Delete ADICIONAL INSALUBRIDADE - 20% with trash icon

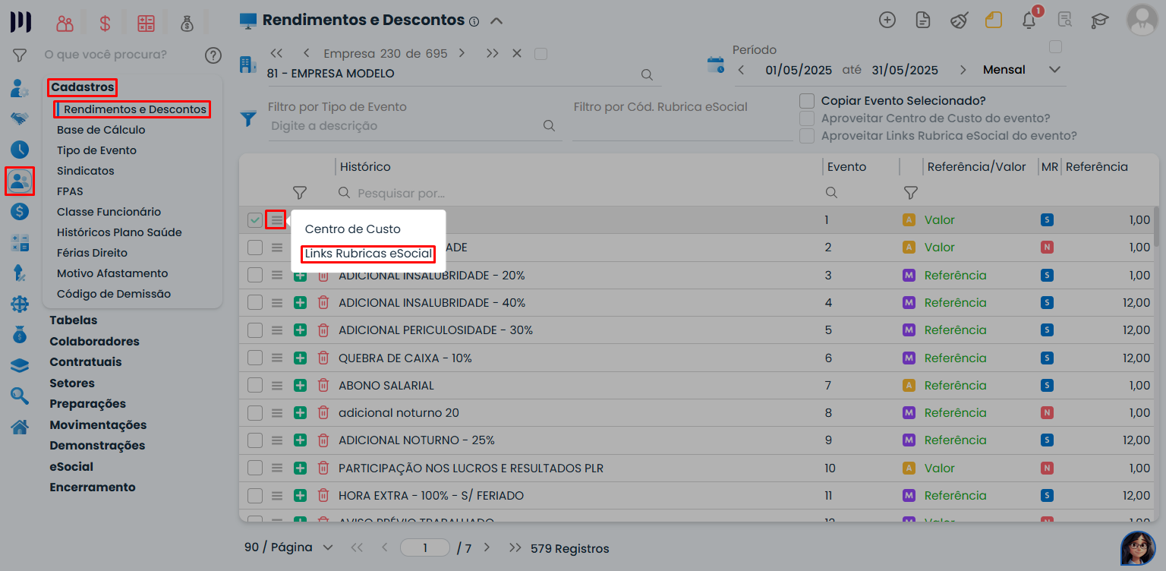pos(323,275)
